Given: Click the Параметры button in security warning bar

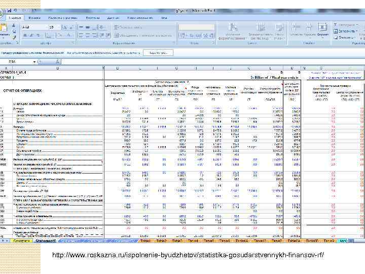Looking at the screenshot, I should pos(158,53).
